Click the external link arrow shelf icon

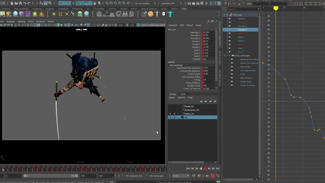point(144,14)
